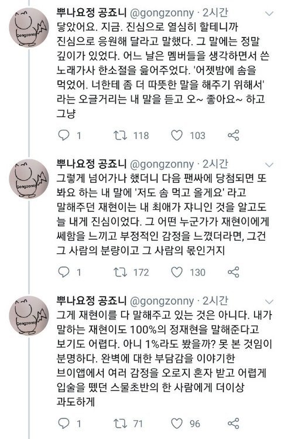The image size is (281, 439).
Task: Share the third tweet
Action: click(x=233, y=424)
